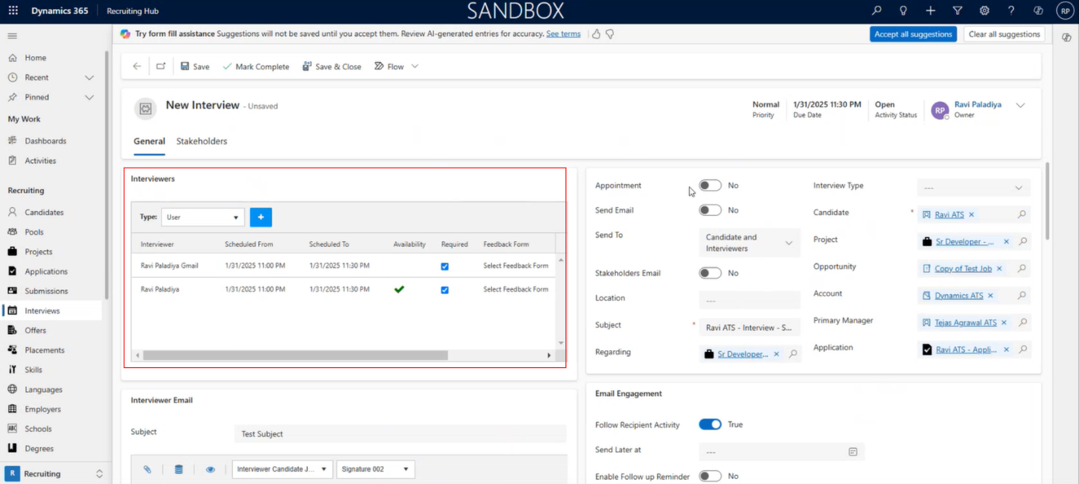Image resolution: width=1079 pixels, height=484 pixels.
Task: Switch to the Stakeholders tab
Action: tap(202, 141)
